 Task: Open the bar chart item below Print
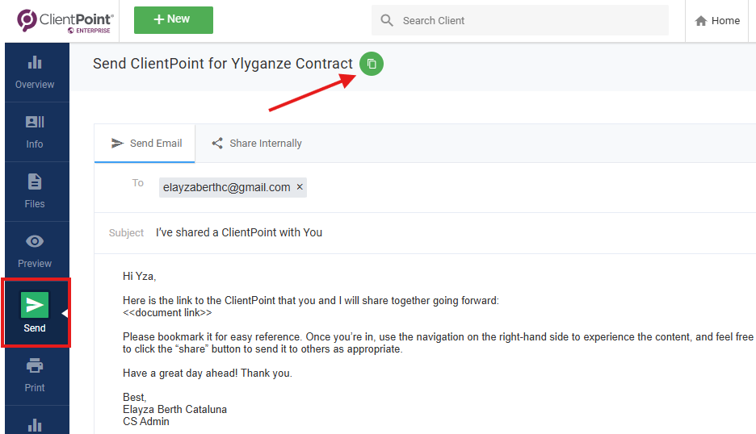click(x=35, y=424)
